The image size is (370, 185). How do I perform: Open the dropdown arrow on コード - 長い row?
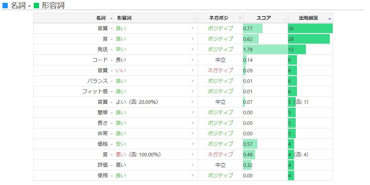click(x=193, y=60)
